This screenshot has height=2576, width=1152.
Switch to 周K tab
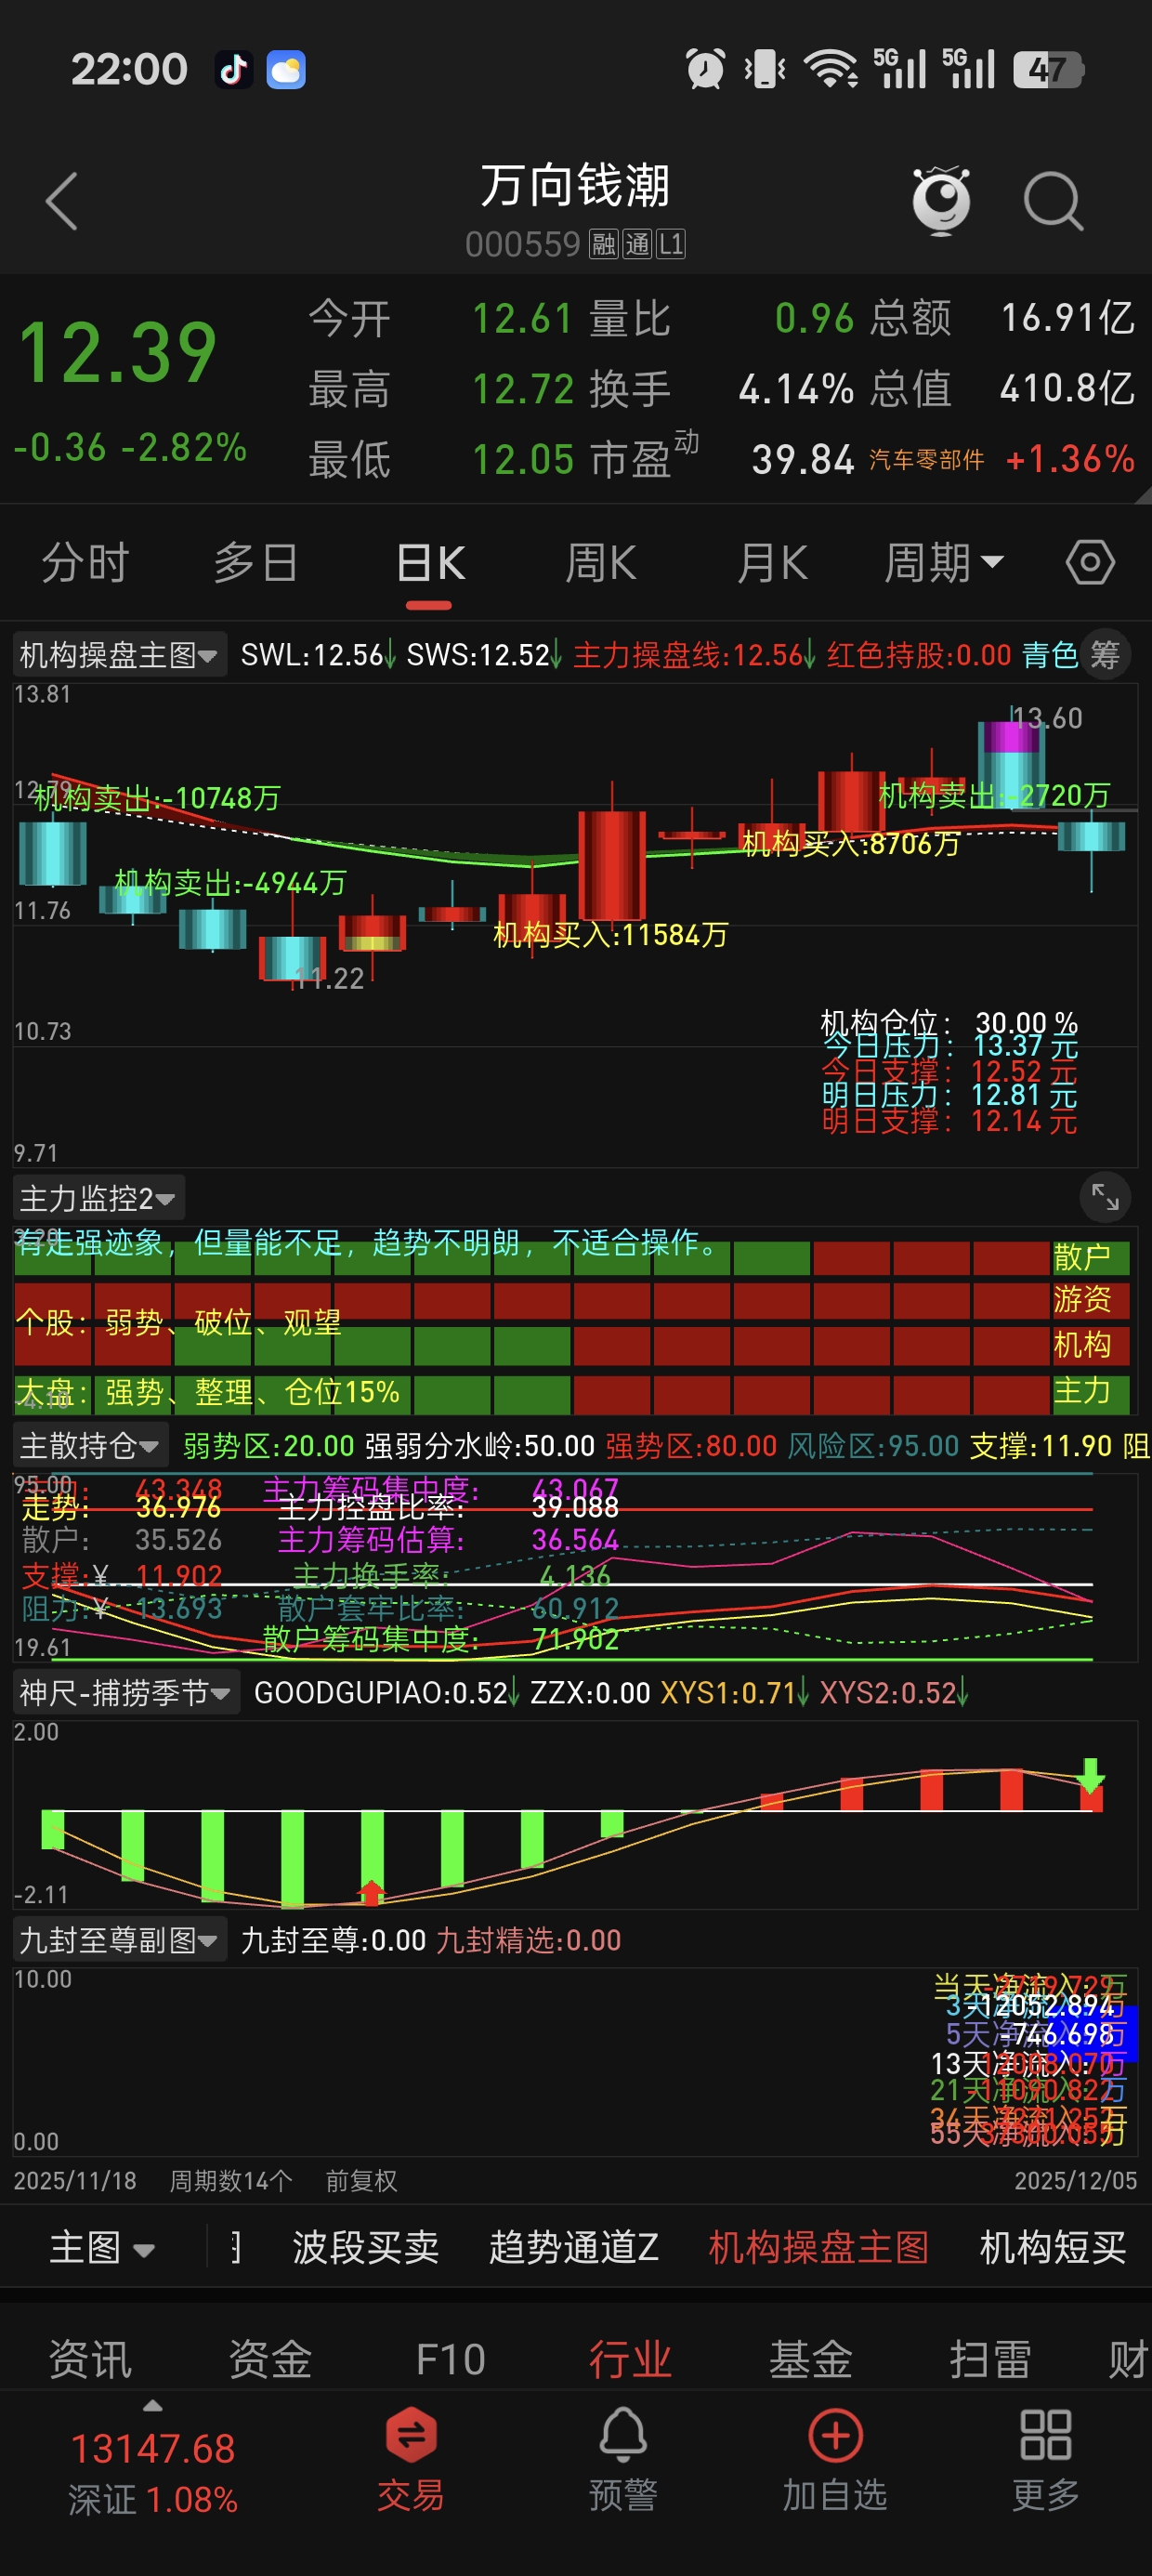click(x=600, y=563)
